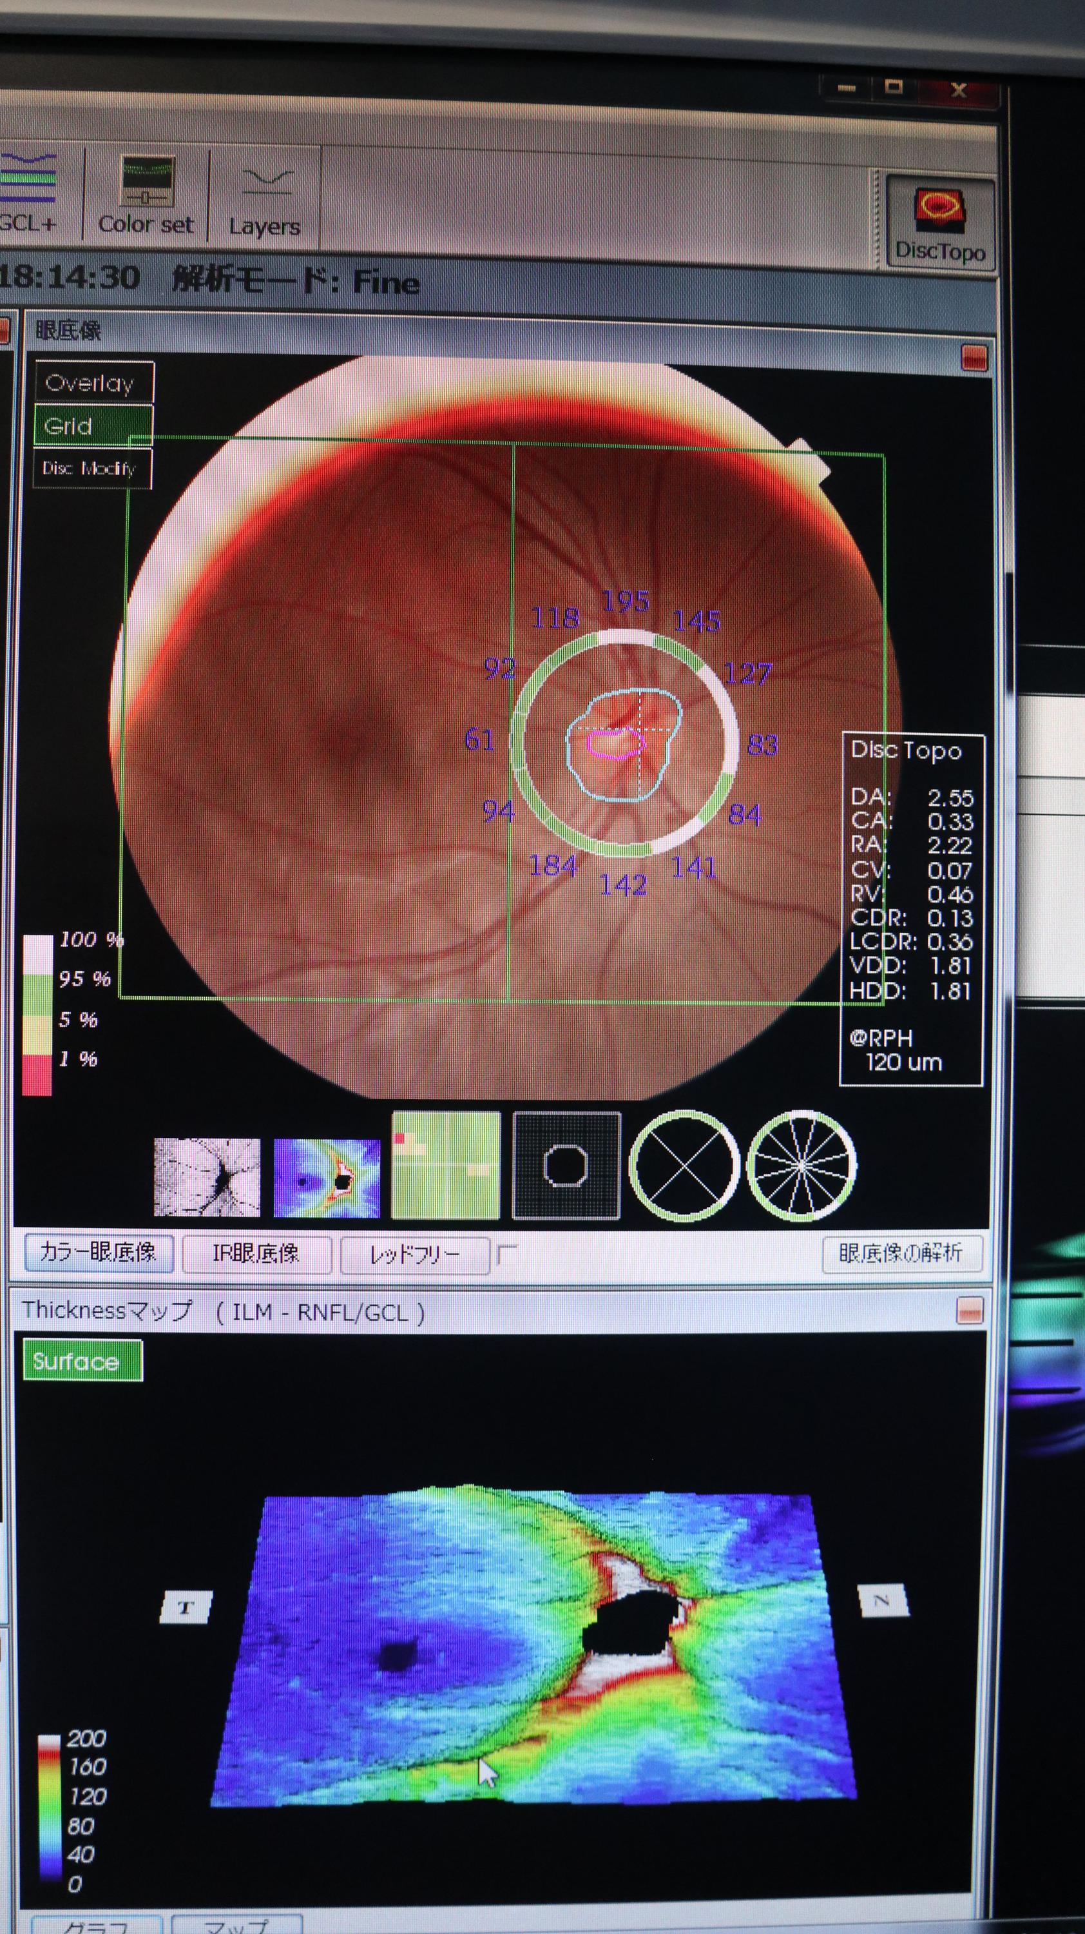
Task: Switch to レッドフリー view
Action: click(414, 1255)
